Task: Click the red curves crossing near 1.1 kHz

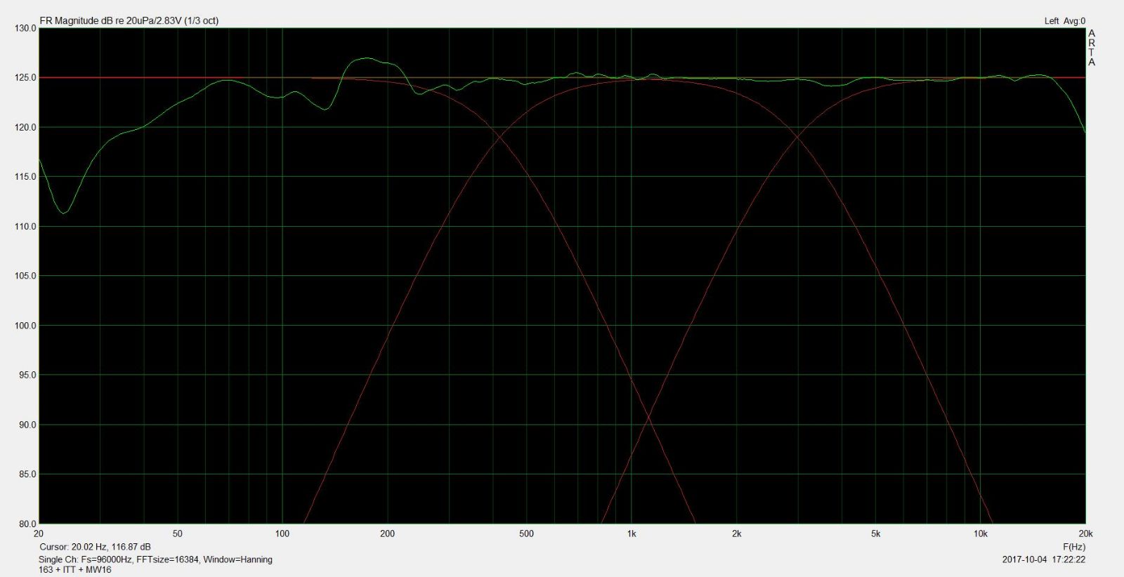Action: [x=648, y=418]
